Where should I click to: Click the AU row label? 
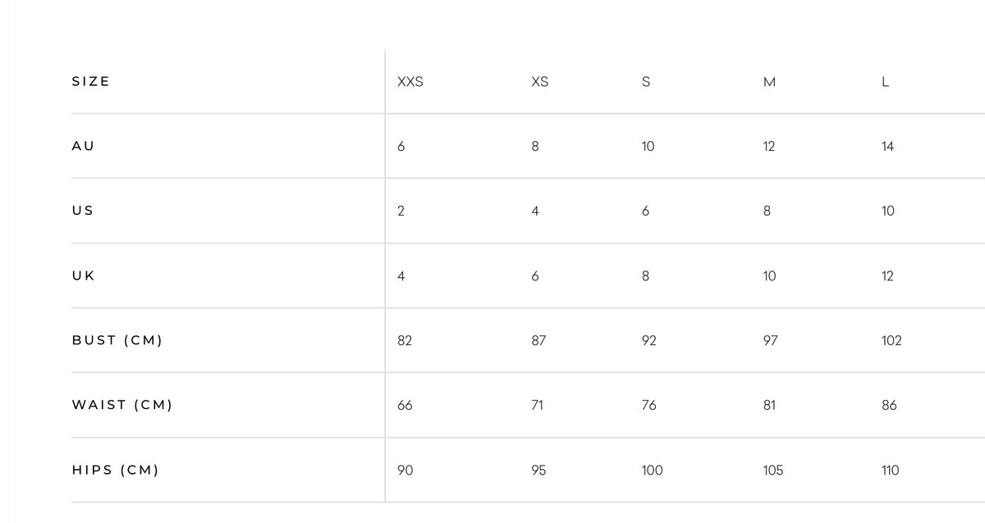point(83,146)
